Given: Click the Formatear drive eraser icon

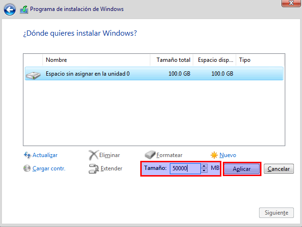Looking at the screenshot, I should point(150,155).
